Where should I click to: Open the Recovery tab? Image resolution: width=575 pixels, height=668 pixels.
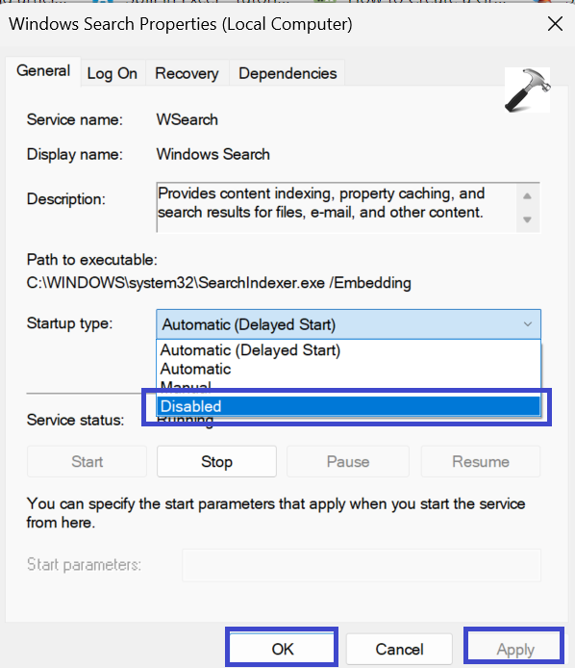187,73
